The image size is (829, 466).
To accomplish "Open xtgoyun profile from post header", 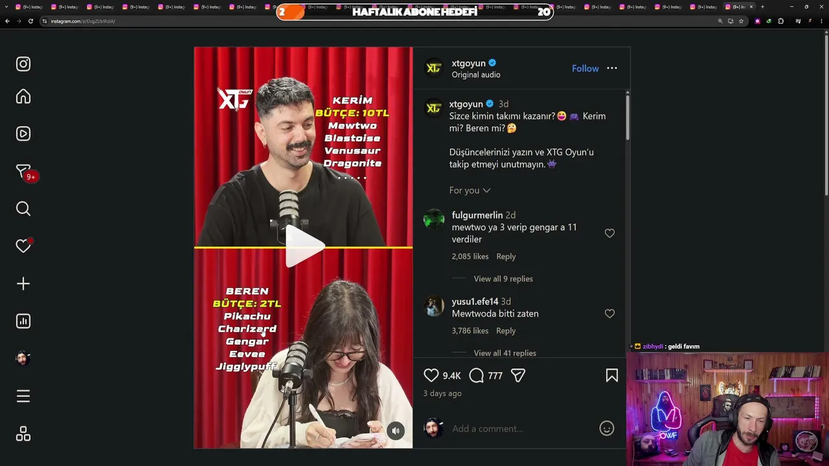I will [x=469, y=63].
